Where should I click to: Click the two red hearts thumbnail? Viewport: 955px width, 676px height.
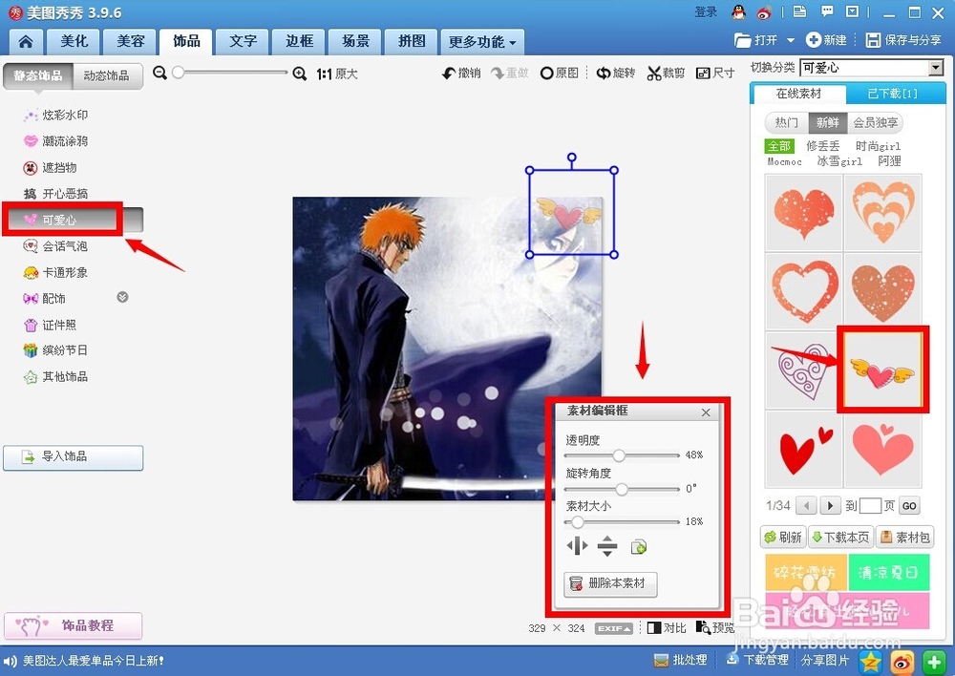(803, 450)
